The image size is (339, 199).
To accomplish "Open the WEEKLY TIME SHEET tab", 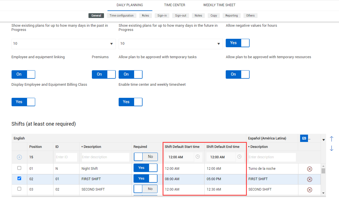I will click(x=219, y=5).
